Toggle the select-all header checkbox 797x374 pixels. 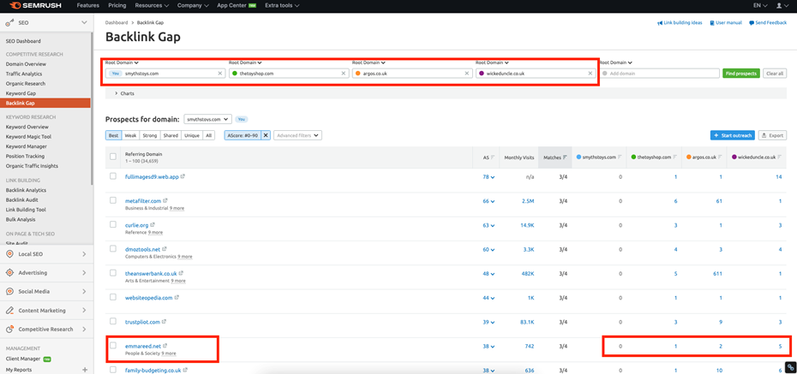pyautogui.click(x=113, y=157)
